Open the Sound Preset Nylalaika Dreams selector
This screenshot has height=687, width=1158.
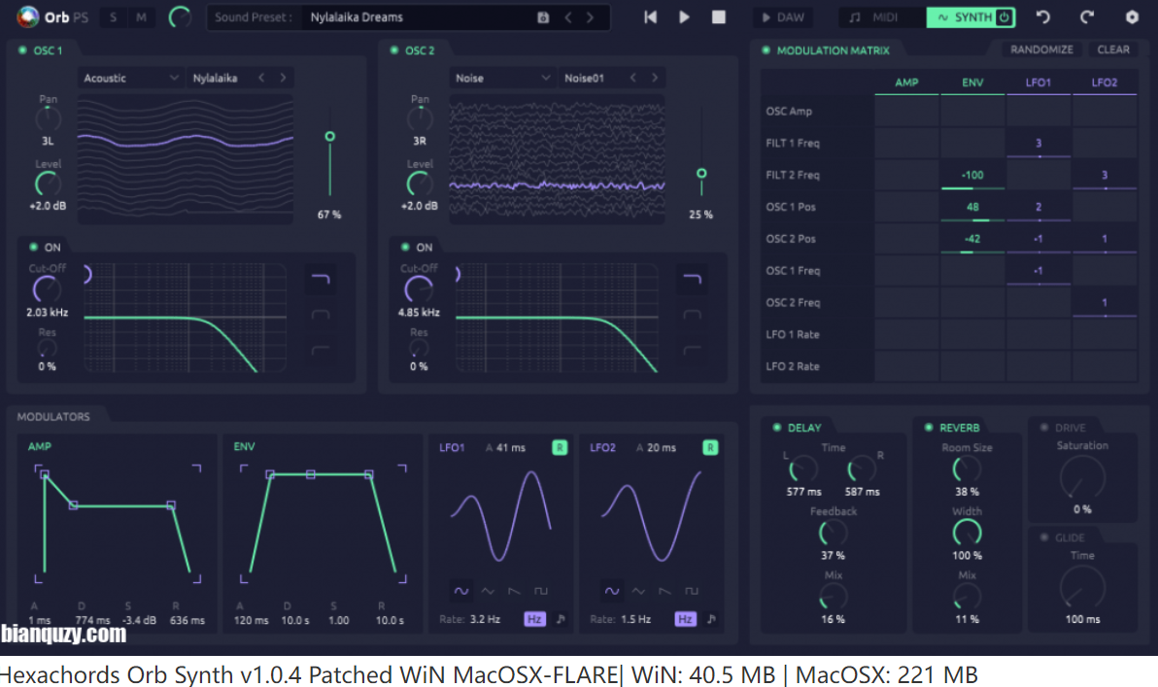click(x=418, y=17)
